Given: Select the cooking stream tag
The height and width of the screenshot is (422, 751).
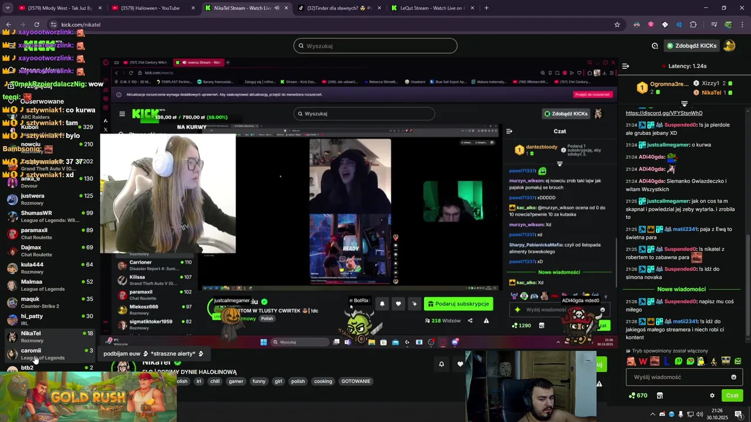Looking at the screenshot, I should [323, 381].
